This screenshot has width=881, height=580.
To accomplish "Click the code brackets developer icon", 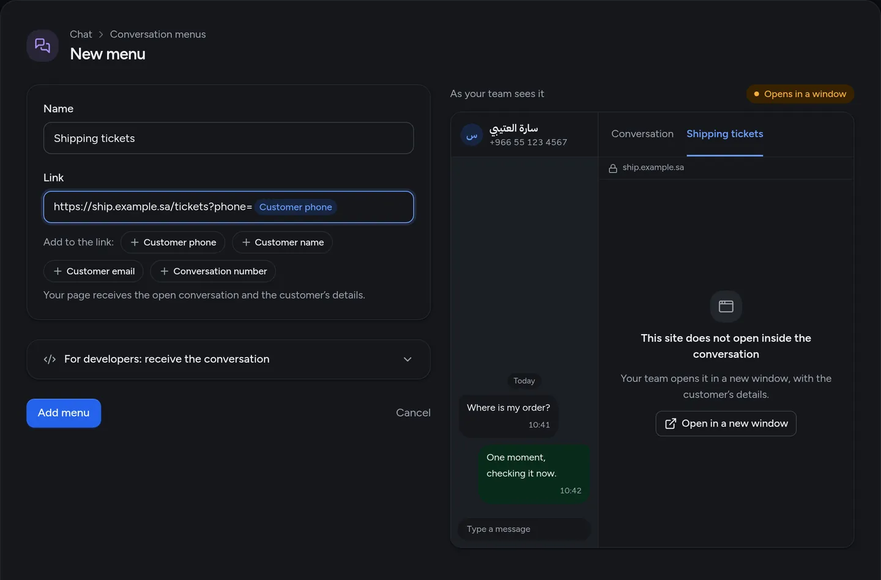I will [50, 359].
